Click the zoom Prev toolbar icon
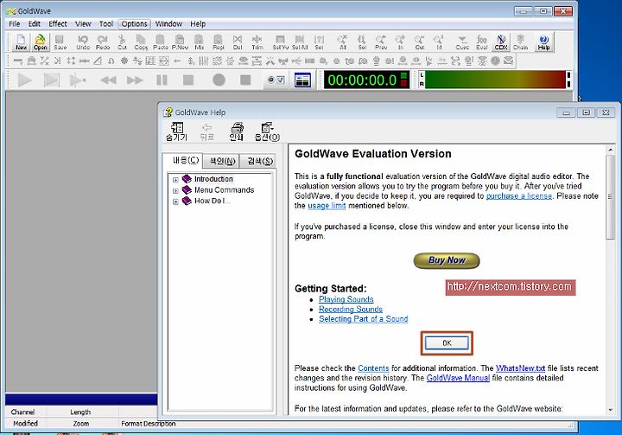Screen dimensions: 622x435 (381, 42)
